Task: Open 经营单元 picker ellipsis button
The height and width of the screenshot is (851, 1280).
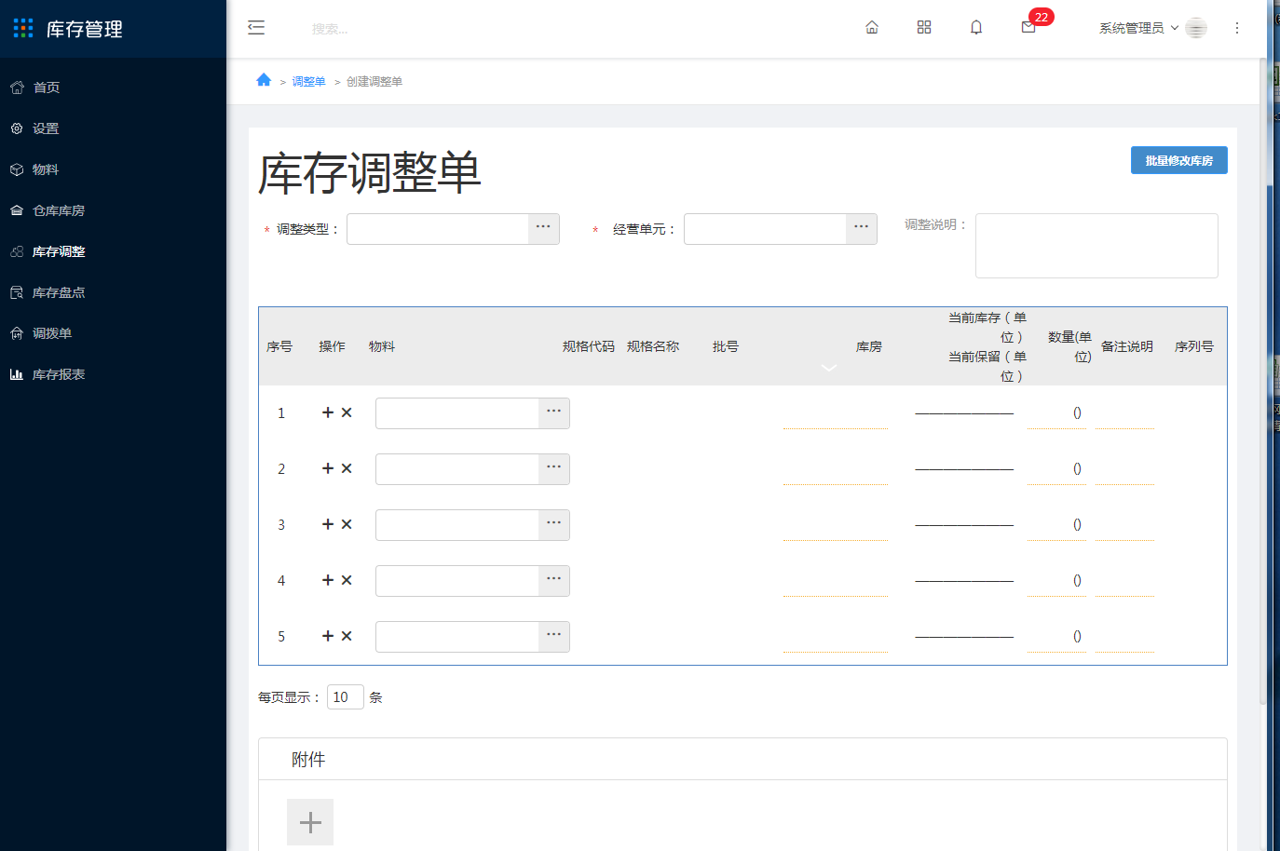Action: click(862, 229)
